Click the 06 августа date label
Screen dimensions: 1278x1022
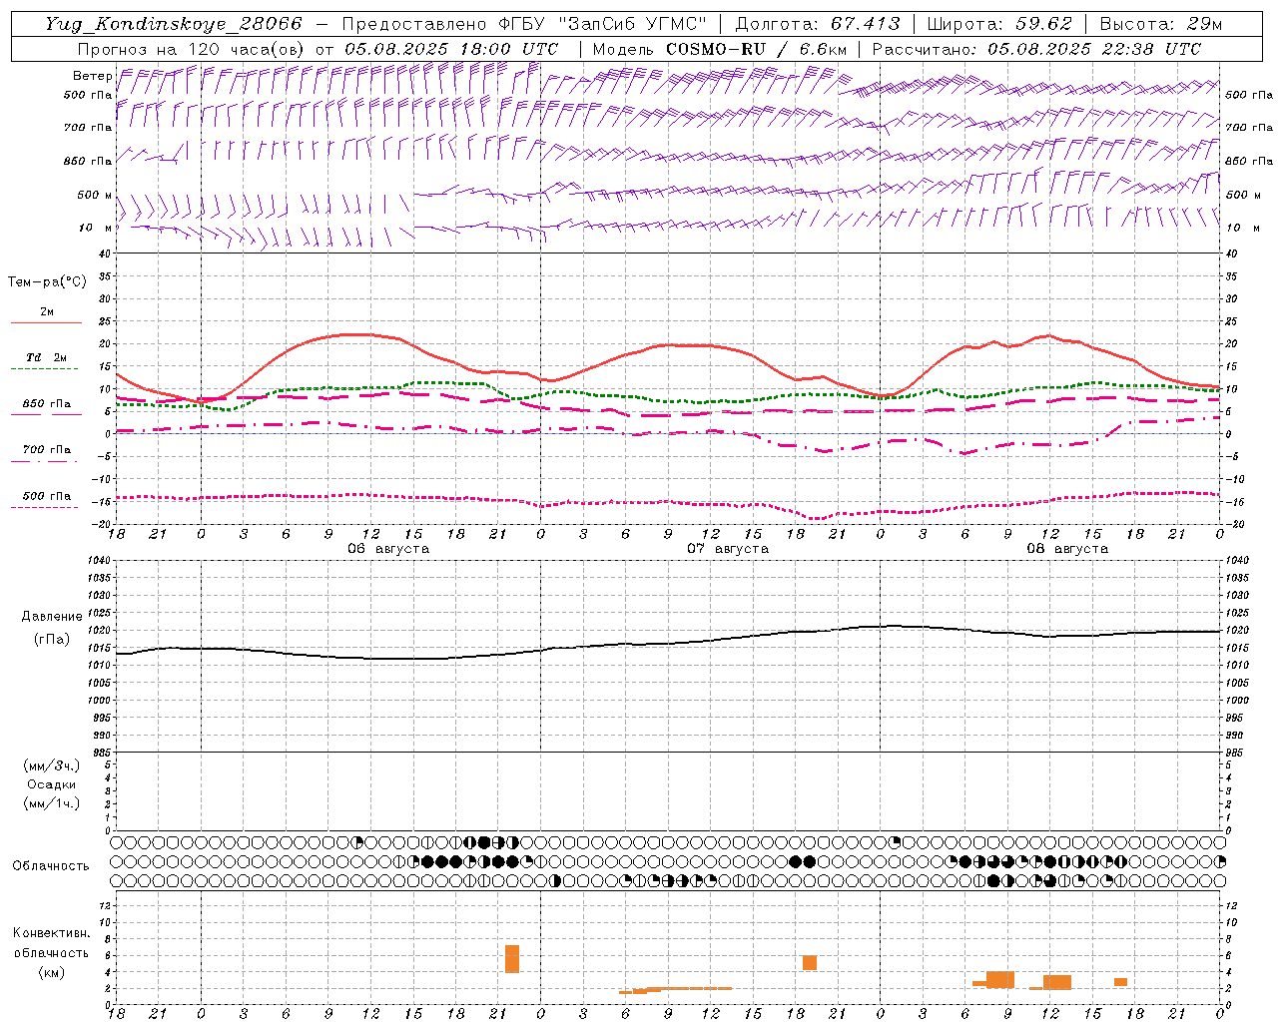[x=387, y=549]
